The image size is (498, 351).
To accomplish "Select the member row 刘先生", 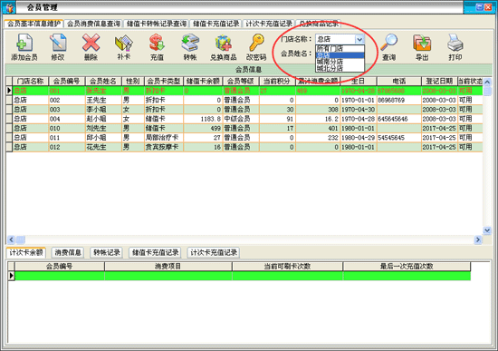I will 244,128.
